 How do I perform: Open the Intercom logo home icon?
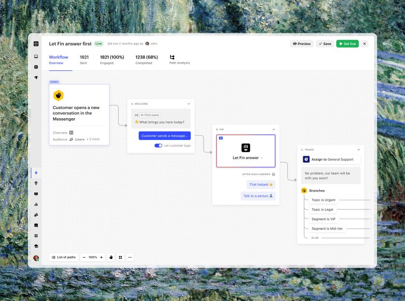[x=36, y=44]
